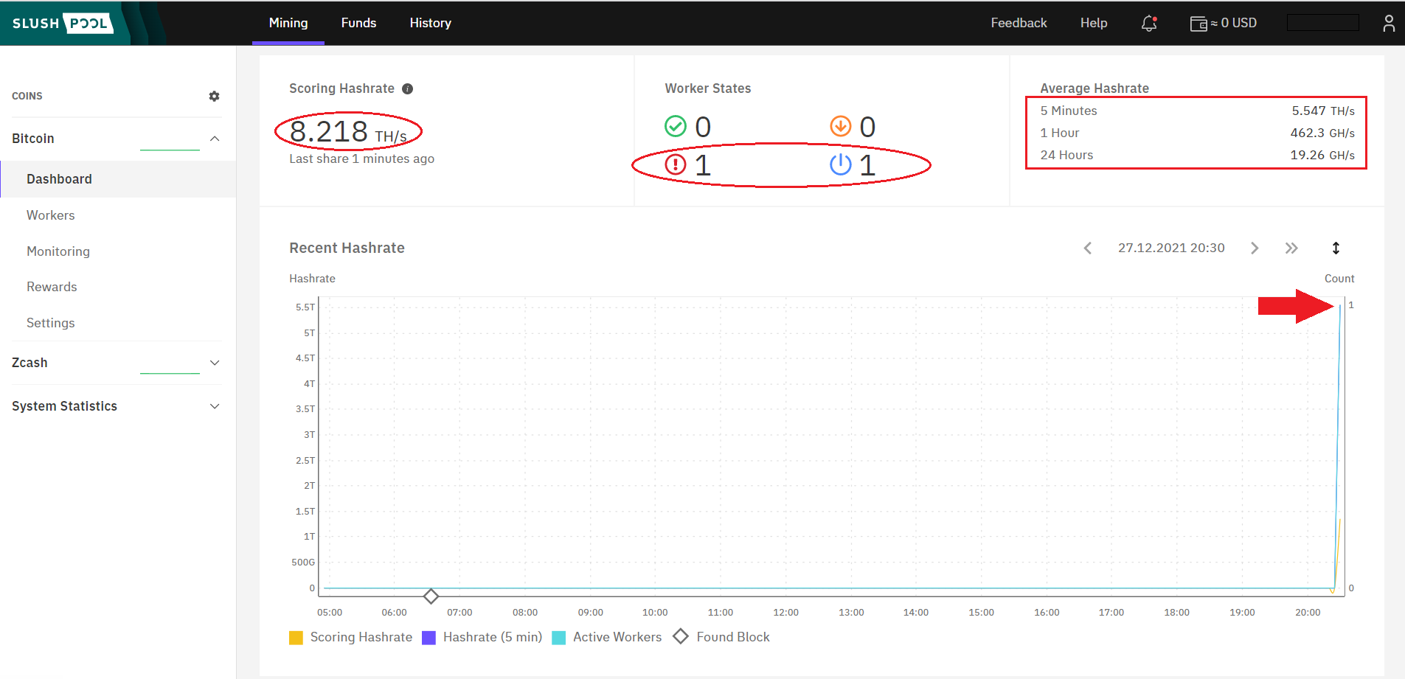Image resolution: width=1405 pixels, height=679 pixels.
Task: Click the 20:00 label on the chart axis
Action: point(1308,613)
